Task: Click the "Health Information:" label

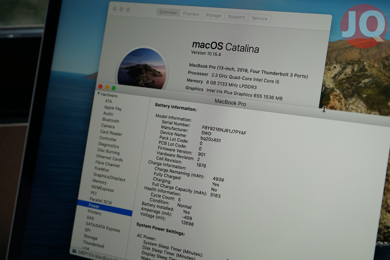Action: point(162,191)
